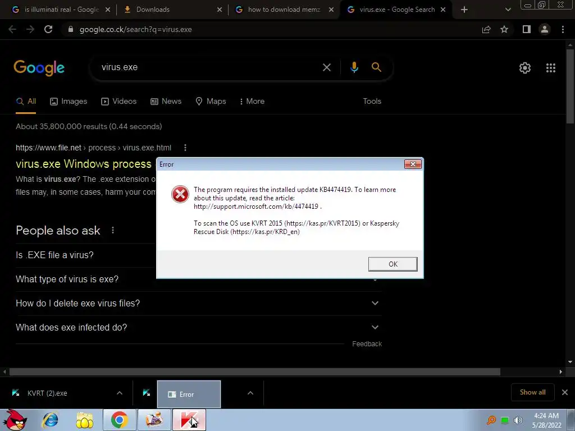Open the yellow folder taskbar icon
The height and width of the screenshot is (431, 575).
pyautogui.click(x=84, y=420)
